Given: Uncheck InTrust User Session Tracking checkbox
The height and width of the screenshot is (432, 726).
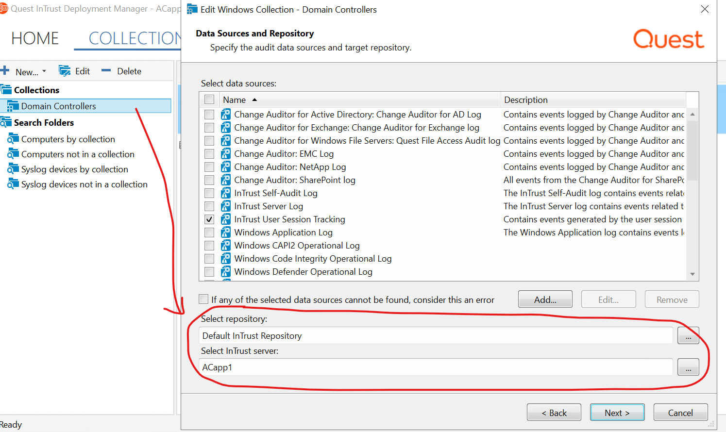Looking at the screenshot, I should pyautogui.click(x=209, y=219).
